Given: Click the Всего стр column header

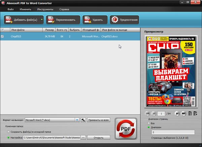Looking at the screenshot, I should click(x=62, y=30).
